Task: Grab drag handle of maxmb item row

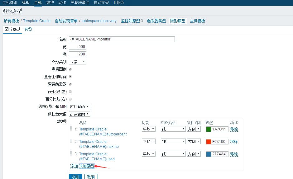Action: coord(71,141)
